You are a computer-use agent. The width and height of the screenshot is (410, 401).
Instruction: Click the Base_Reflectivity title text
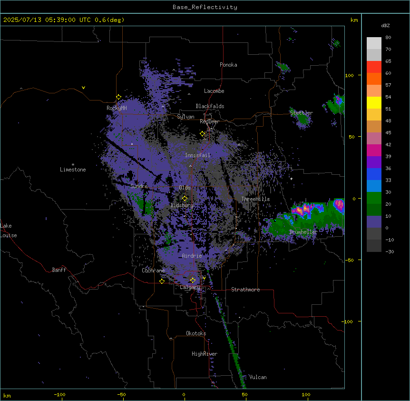205,7
